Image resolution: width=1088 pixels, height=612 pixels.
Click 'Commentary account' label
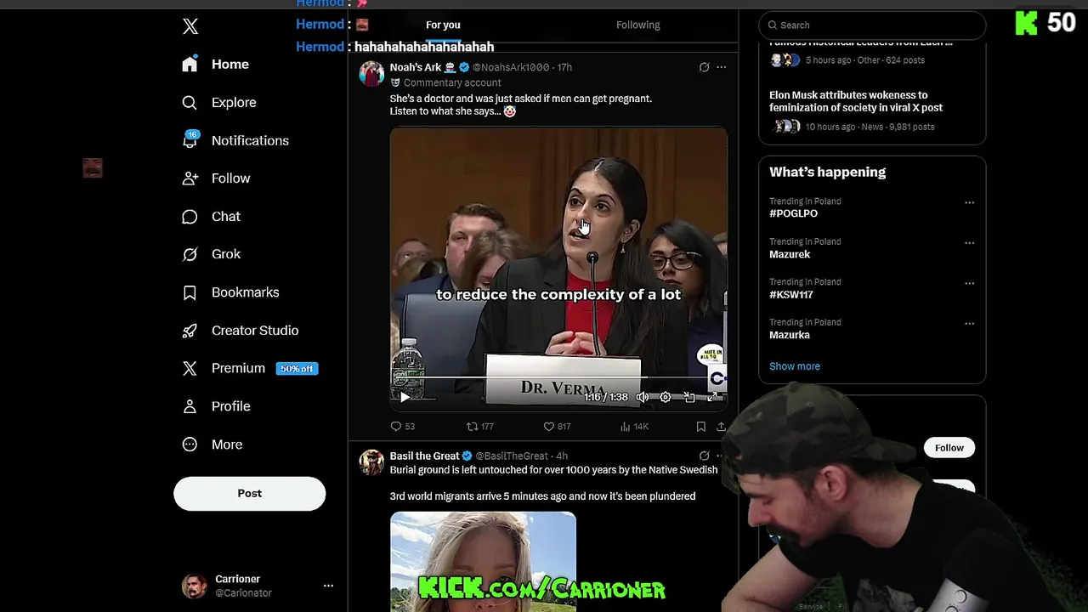[x=452, y=82]
